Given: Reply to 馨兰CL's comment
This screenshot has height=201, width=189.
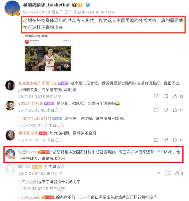Looking at the screenshot, I should (168, 173).
